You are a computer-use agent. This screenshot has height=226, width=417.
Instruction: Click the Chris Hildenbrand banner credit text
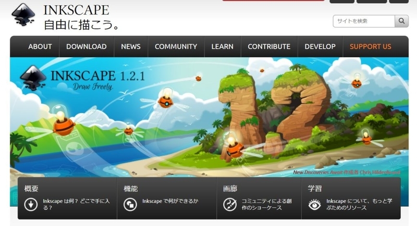point(380,172)
